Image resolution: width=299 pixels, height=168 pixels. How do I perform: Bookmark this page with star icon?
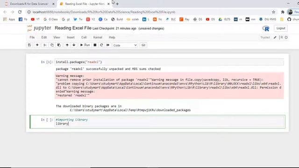[x=273, y=12]
